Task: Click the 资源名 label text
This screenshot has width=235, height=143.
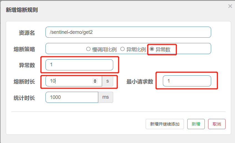Action: tap(27, 33)
